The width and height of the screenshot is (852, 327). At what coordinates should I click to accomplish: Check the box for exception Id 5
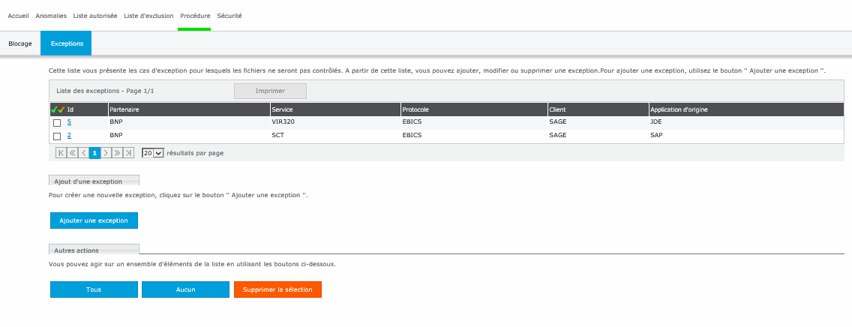(x=57, y=122)
